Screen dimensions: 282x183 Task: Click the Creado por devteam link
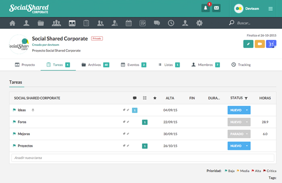coord(44,45)
